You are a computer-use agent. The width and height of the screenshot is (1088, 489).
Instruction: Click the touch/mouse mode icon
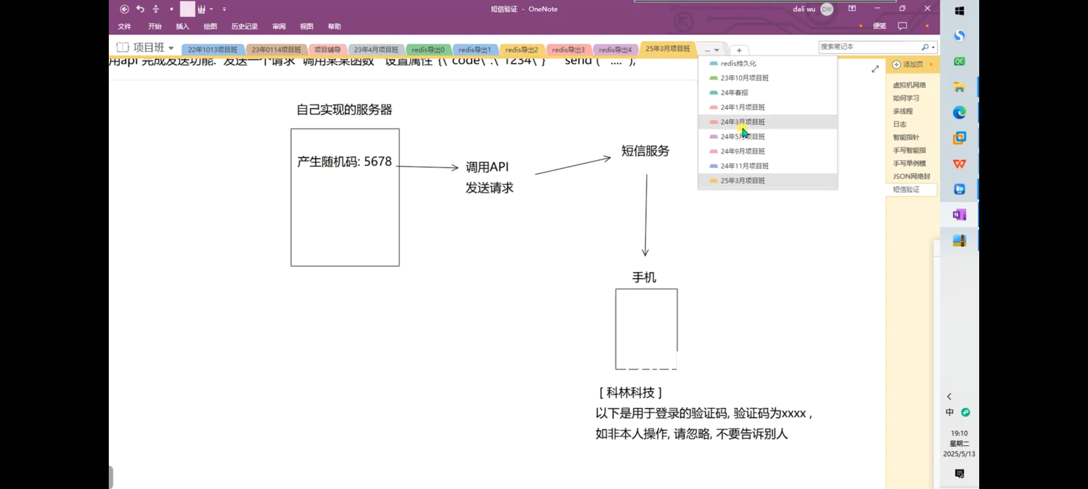[x=156, y=9]
